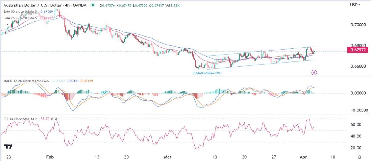This screenshot has width=371, height=161.
Task: Click the EMA 50 value 0.67069
Action: 46,12
